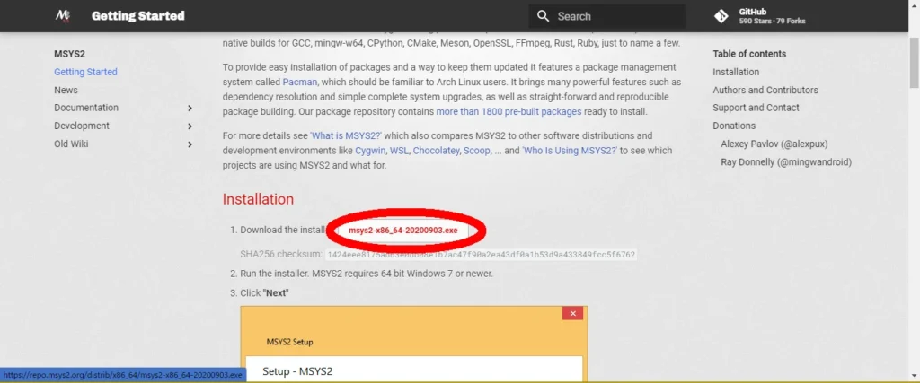
Task: Open Development sidebar item
Action: 82,126
